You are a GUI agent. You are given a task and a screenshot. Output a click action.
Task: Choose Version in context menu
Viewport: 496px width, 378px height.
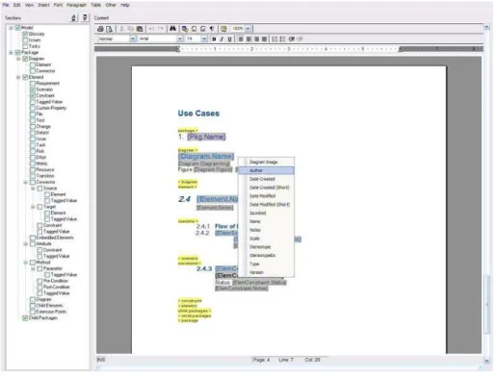pos(266,272)
